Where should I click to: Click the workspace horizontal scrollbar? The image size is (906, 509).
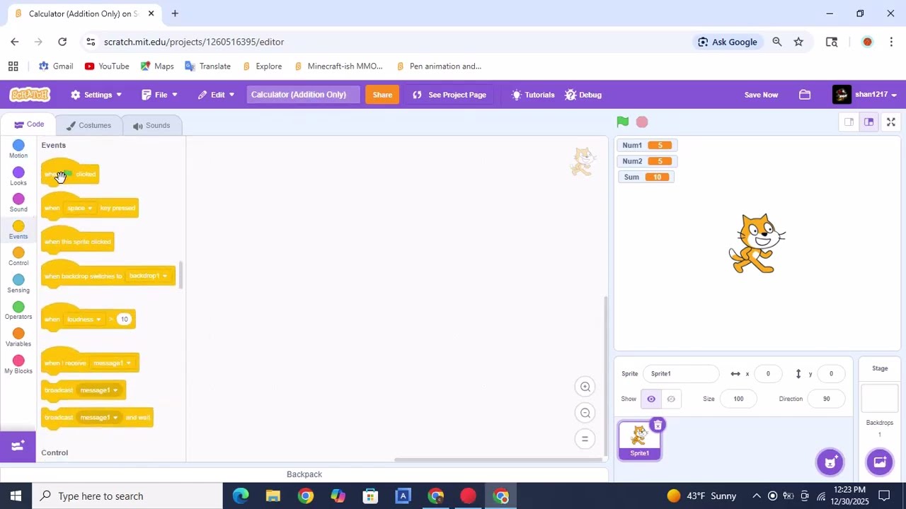tap(498, 460)
